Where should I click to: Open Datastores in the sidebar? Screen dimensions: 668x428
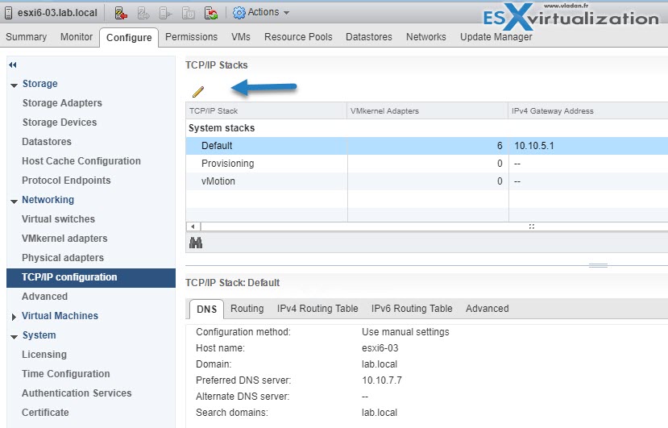click(x=47, y=142)
